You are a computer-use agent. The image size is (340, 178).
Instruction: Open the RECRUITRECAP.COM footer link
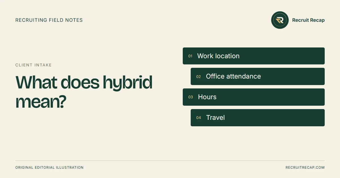tap(305, 168)
